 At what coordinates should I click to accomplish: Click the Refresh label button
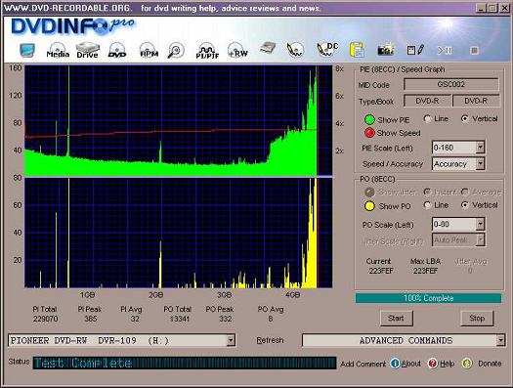(x=270, y=340)
